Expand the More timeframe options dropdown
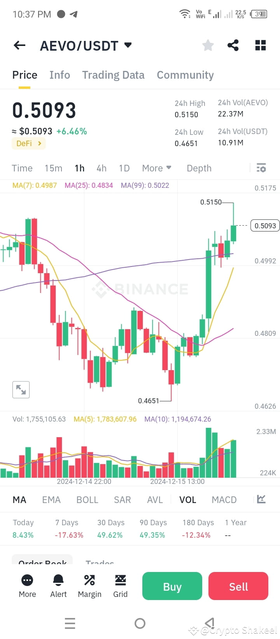280x639 pixels. pos(156,168)
